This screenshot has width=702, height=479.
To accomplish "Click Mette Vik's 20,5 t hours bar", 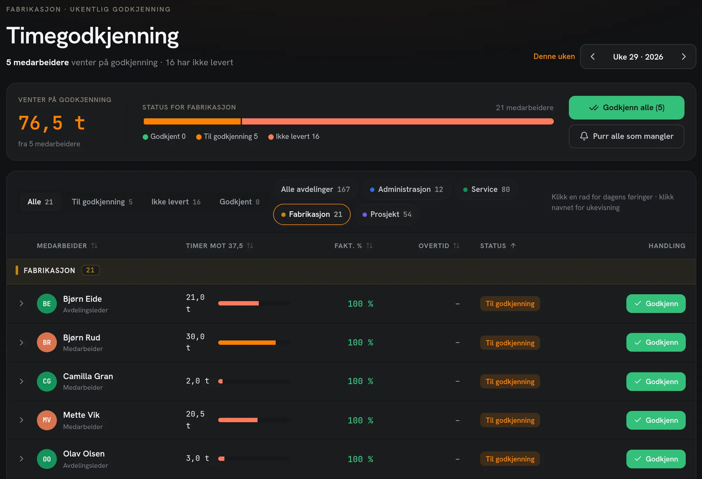I will coord(254,420).
